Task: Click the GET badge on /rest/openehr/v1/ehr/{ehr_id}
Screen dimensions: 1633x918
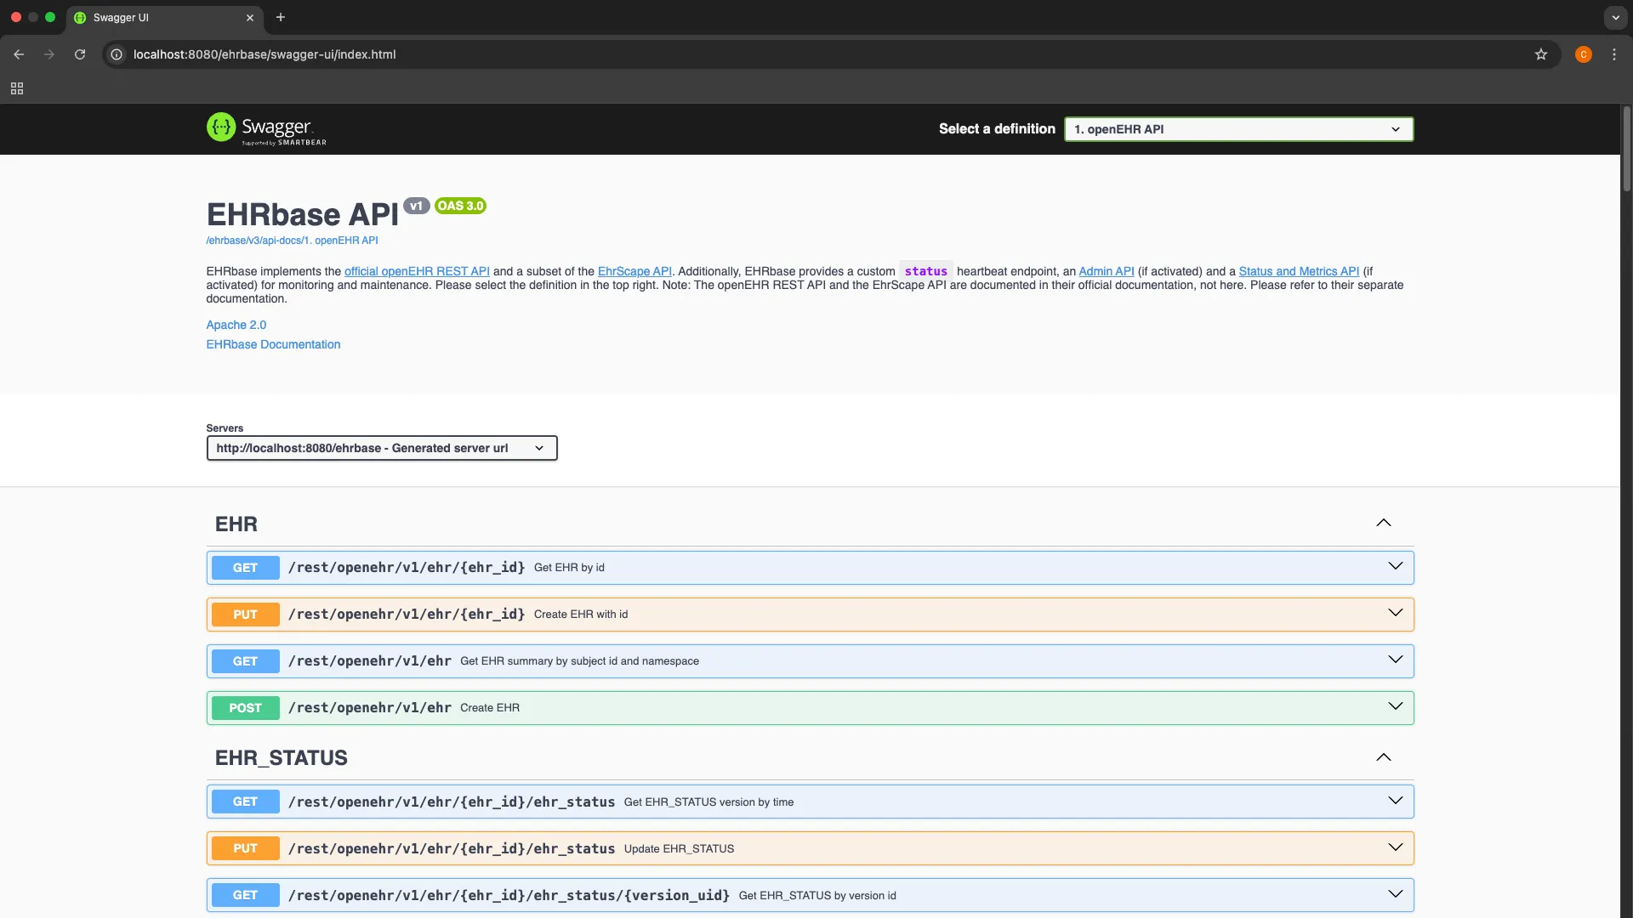Action: tap(245, 567)
